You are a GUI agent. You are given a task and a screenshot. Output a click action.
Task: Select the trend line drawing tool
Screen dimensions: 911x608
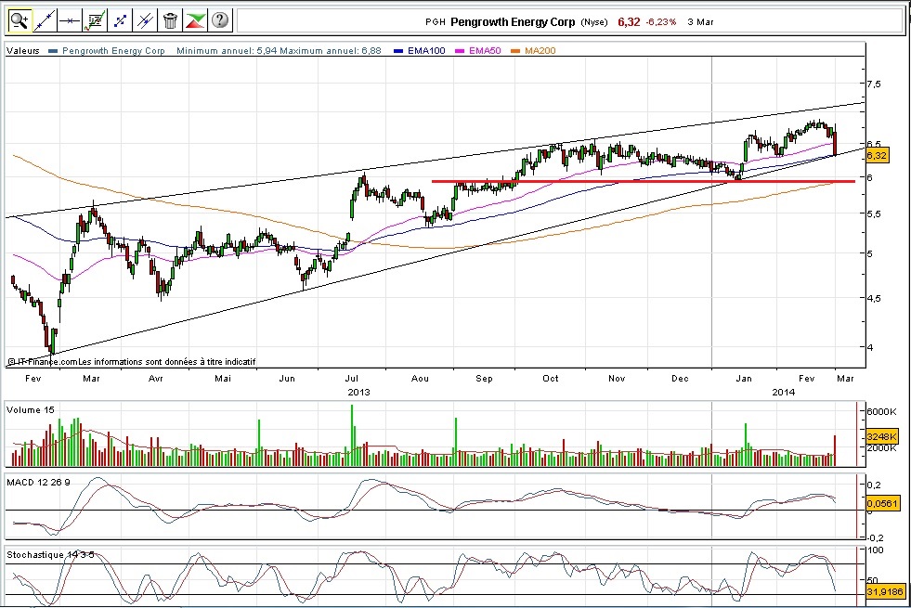pos(45,21)
